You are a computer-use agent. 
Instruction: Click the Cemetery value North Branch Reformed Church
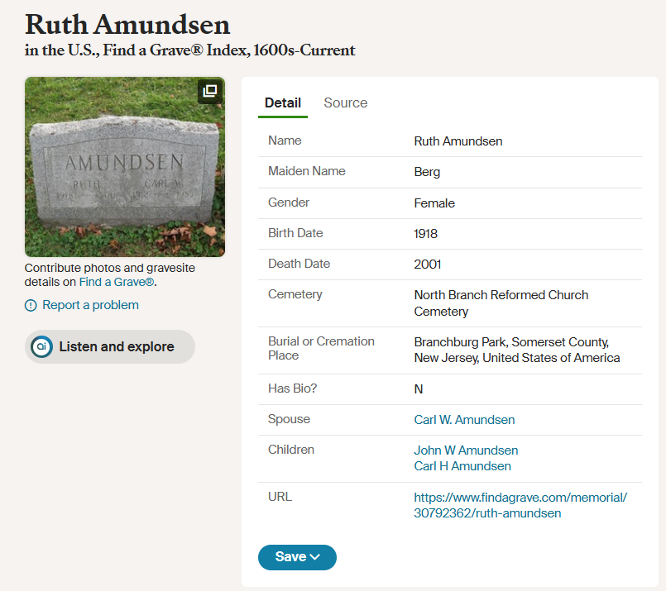[501, 294]
